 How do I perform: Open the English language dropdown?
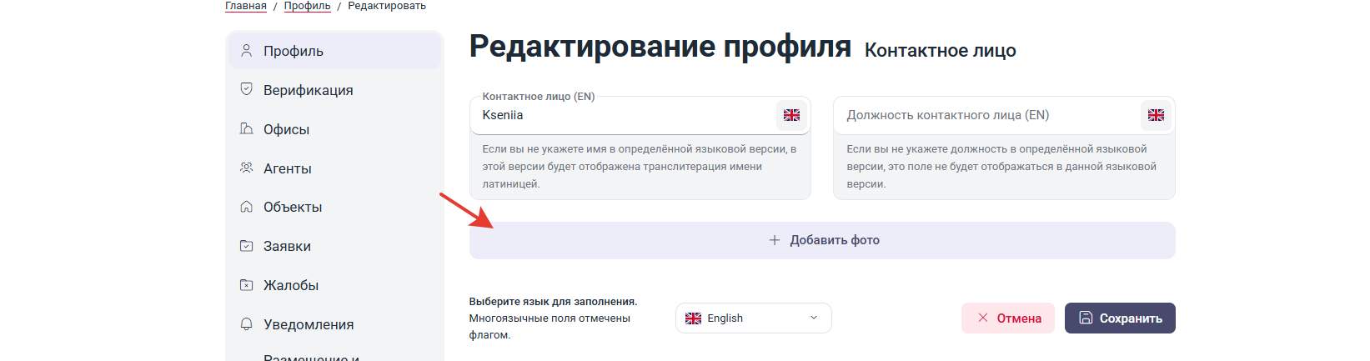753,318
